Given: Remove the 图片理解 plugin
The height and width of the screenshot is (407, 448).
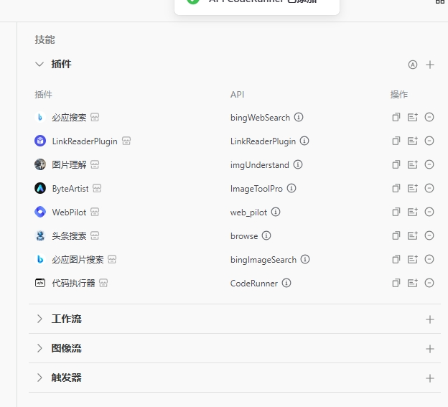Looking at the screenshot, I should pyautogui.click(x=429, y=164).
